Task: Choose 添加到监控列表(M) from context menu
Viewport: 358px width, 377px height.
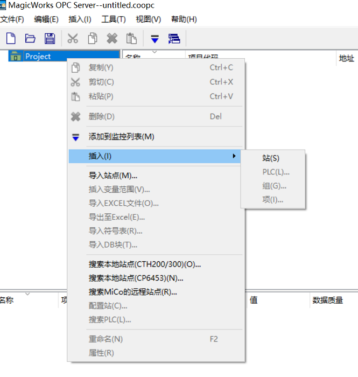Action: click(x=156, y=137)
